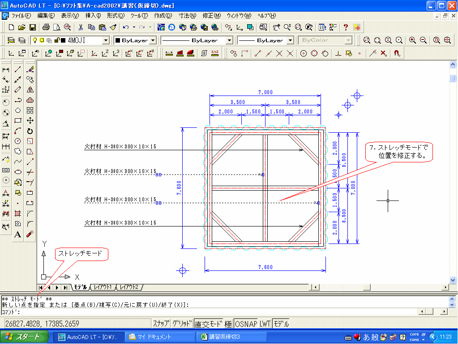Expand the color control ByLayer dropdown
Screen dimensions: 458x344
153,40
